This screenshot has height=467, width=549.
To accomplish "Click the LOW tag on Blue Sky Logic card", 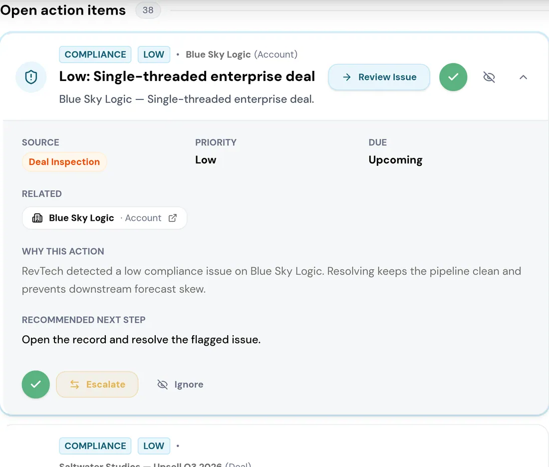I will coord(154,54).
